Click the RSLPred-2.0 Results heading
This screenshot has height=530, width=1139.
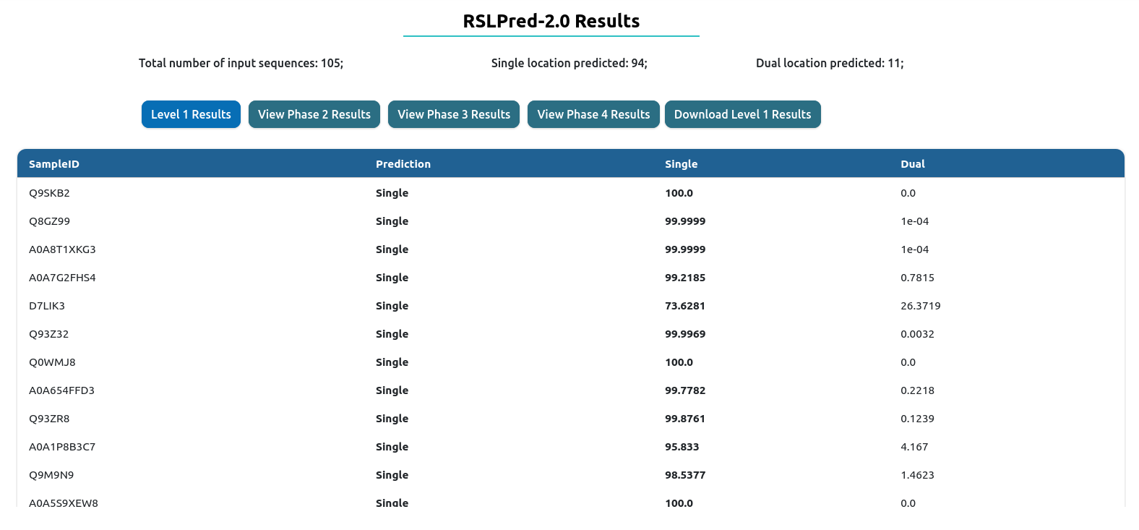[551, 21]
